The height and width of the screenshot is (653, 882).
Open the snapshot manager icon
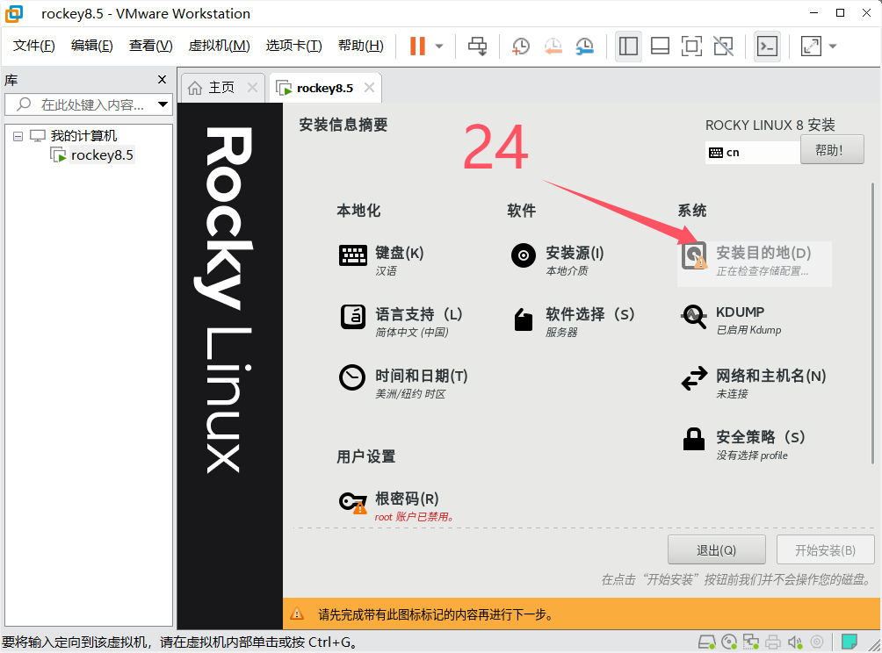coord(584,46)
